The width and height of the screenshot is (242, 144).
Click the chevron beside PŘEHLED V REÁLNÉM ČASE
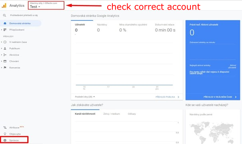coord(236,97)
